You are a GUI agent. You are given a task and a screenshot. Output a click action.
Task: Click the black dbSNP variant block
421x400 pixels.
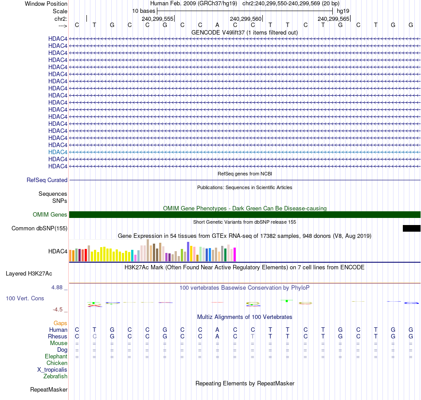coord(412,228)
